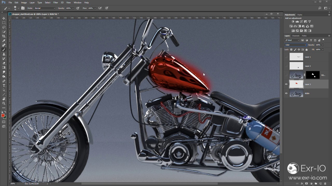Open the Layers panel flyout menu
The height and width of the screenshot is (186, 332).
click(329, 36)
